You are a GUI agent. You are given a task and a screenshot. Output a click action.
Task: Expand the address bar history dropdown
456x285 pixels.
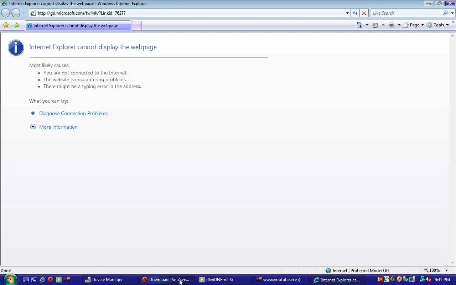[347, 13]
